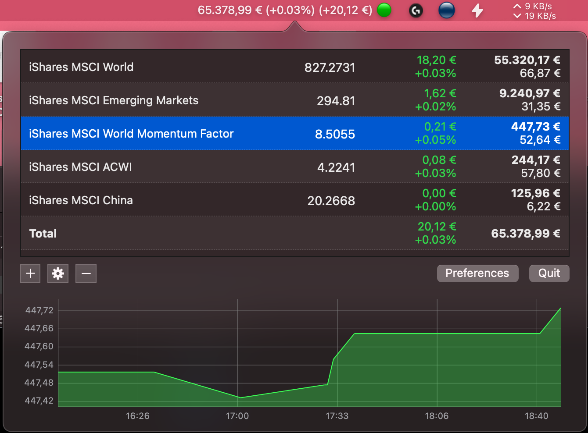Click the 447,72 y-axis label
This screenshot has height=433, width=588.
click(x=39, y=310)
